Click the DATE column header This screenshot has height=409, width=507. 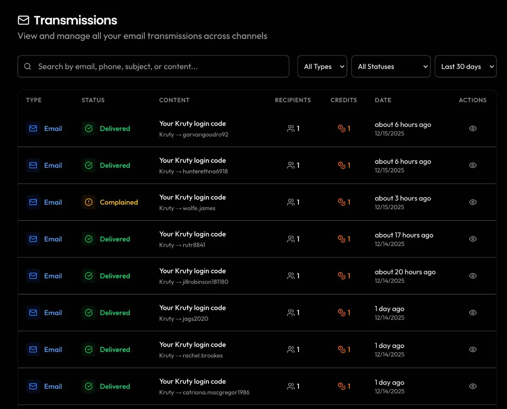pos(383,100)
